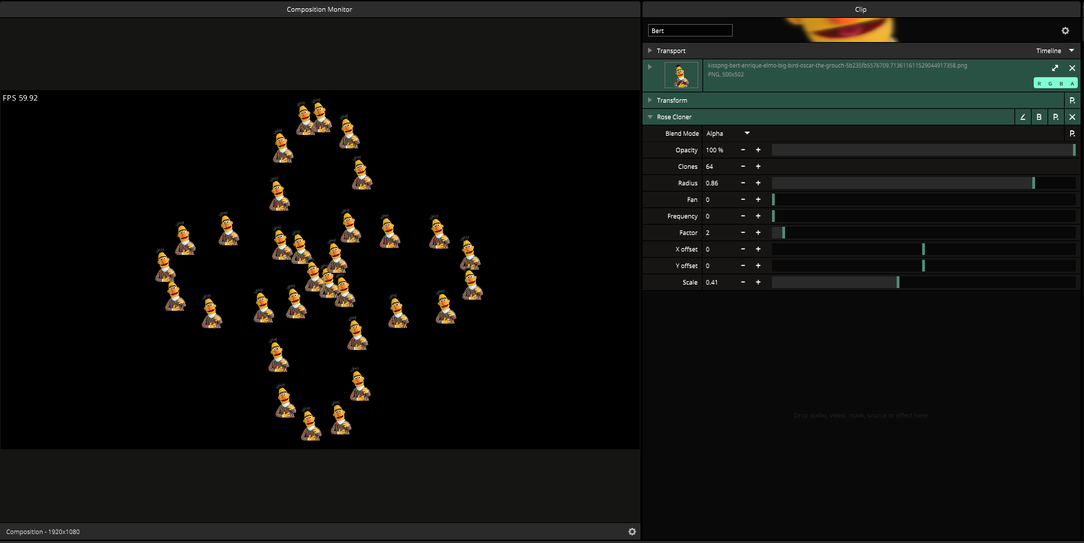Click the resize arrows icon on the PNG source
The width and height of the screenshot is (1084, 543).
[x=1054, y=68]
